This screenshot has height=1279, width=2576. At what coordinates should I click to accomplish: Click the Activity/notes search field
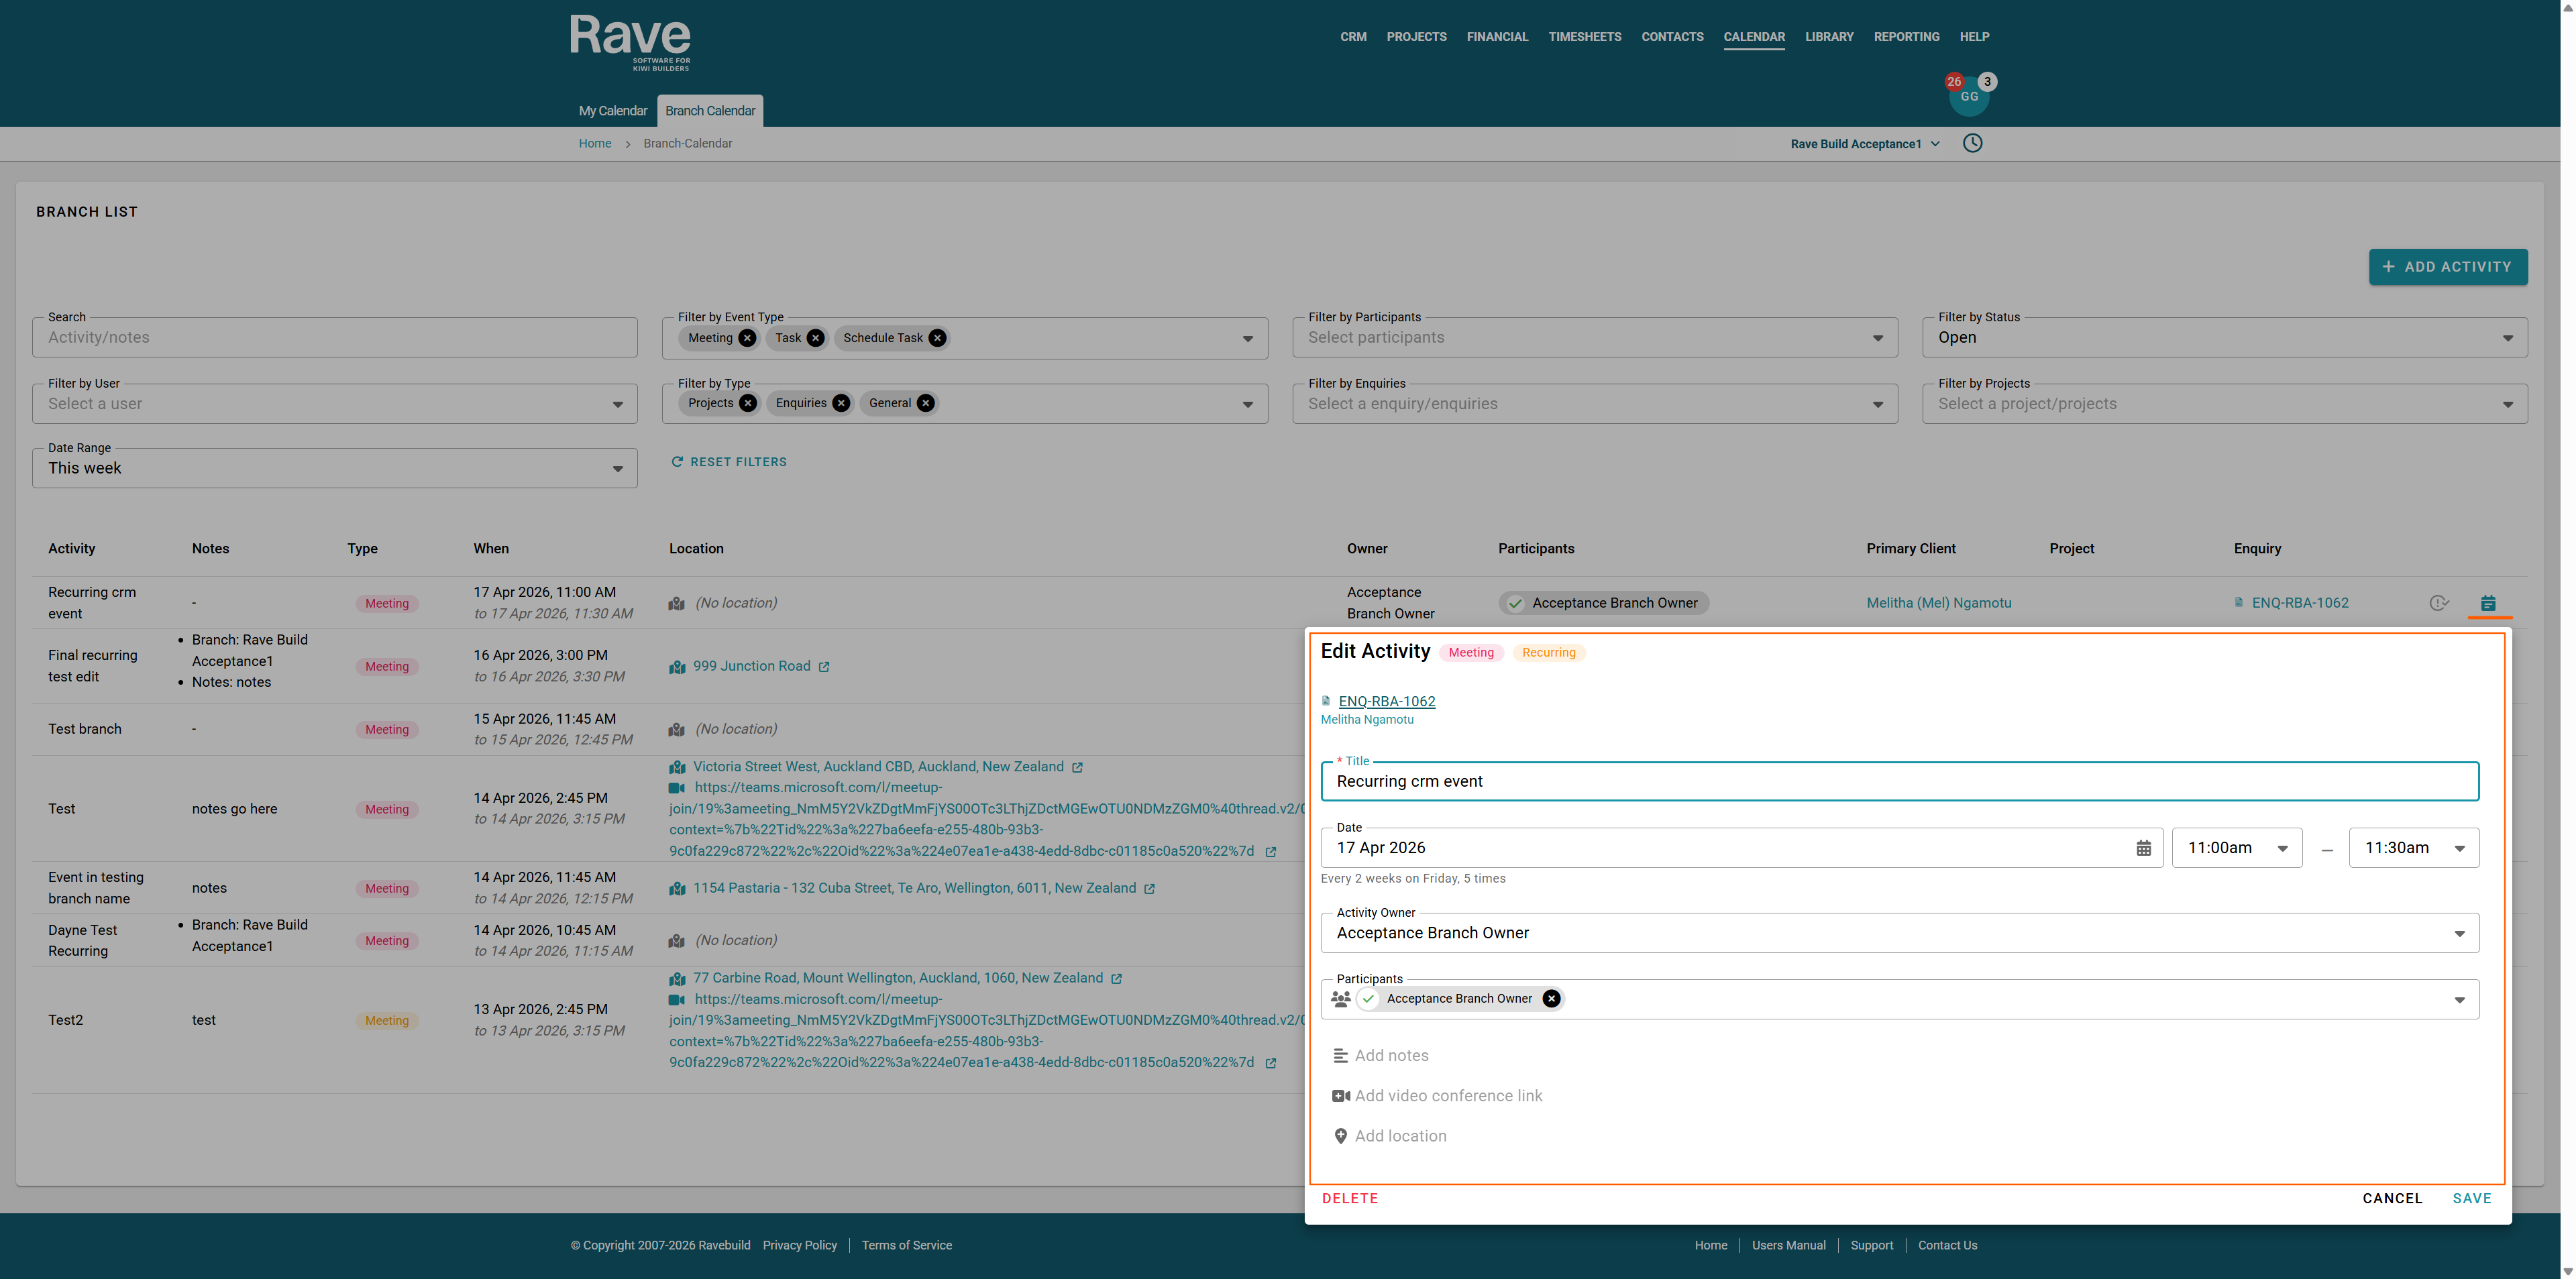tap(334, 338)
